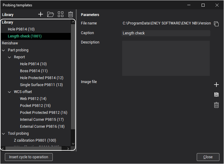Delete the image file with trash icon
224x164 pixels.
[216, 105]
